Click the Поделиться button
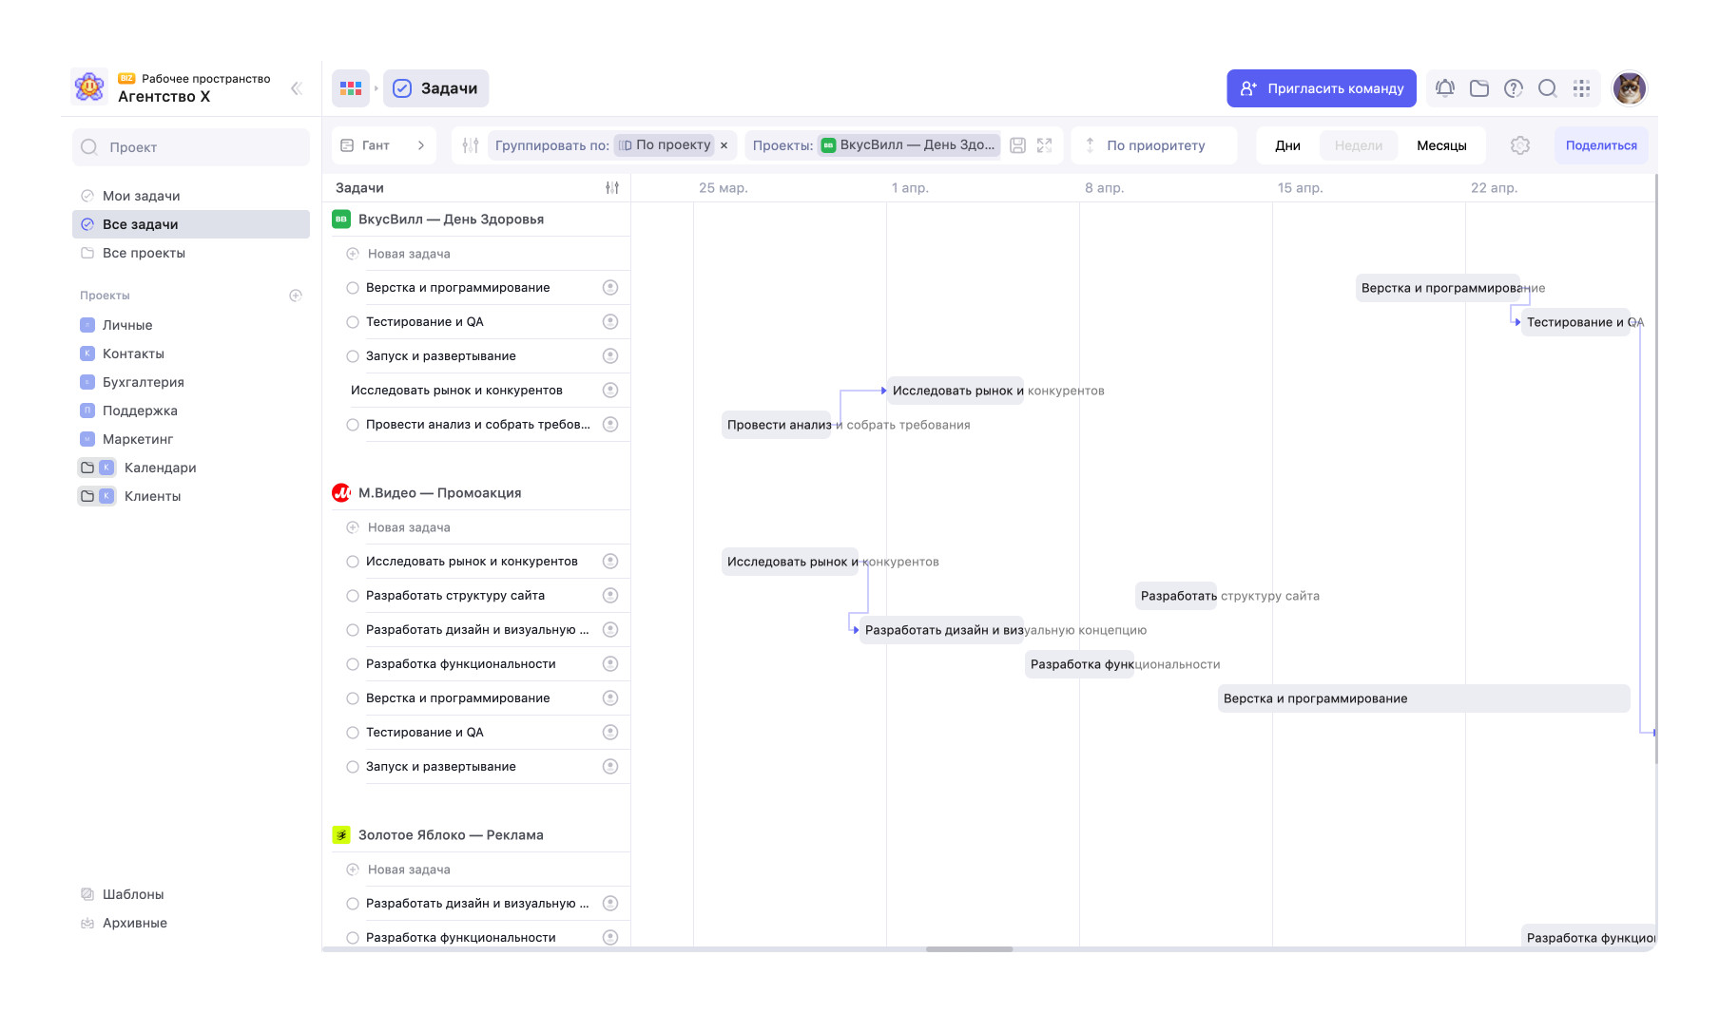Viewport: 1719px width, 1013px height. pyautogui.click(x=1600, y=145)
